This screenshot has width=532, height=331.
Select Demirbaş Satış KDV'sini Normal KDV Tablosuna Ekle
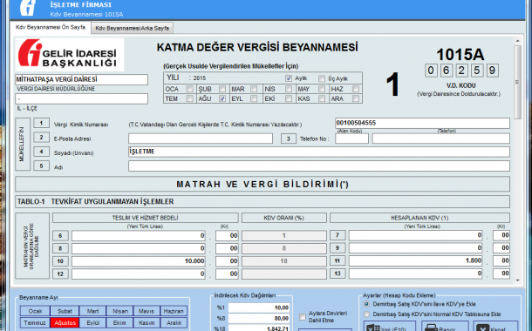pos(366,314)
